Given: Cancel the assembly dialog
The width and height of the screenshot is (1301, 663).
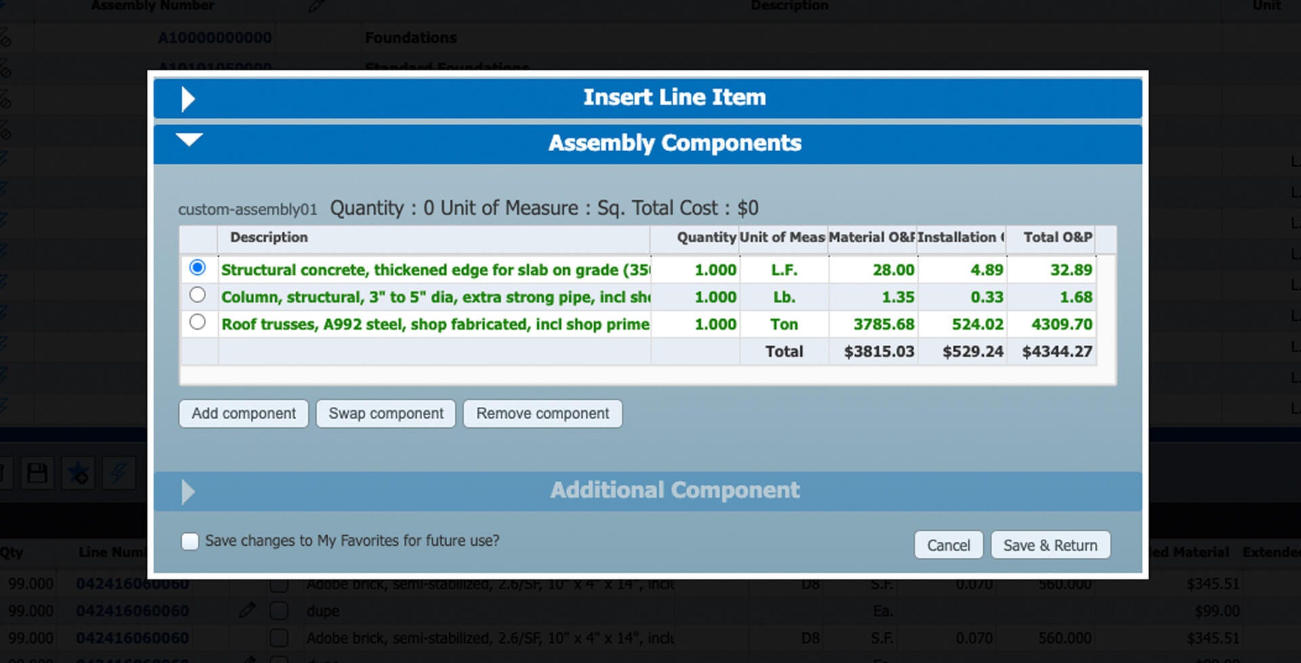Looking at the screenshot, I should point(948,545).
